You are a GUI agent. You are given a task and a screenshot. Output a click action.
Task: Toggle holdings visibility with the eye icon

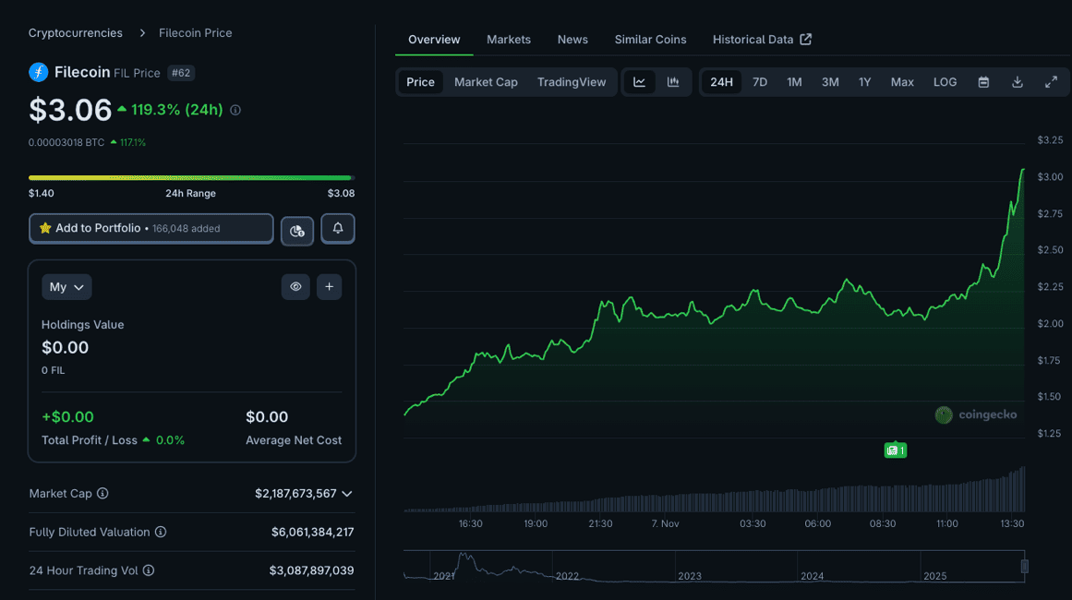(295, 287)
